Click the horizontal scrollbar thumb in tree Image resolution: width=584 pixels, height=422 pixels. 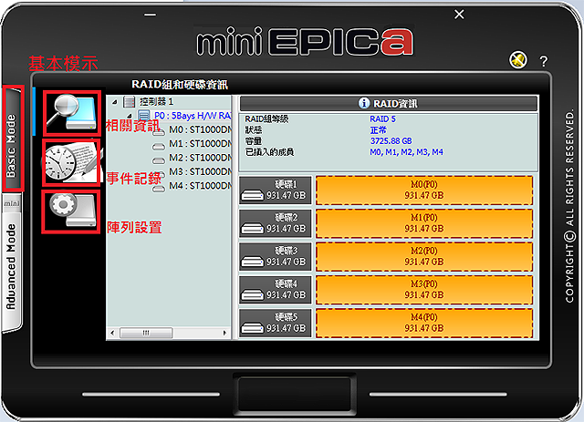click(146, 333)
